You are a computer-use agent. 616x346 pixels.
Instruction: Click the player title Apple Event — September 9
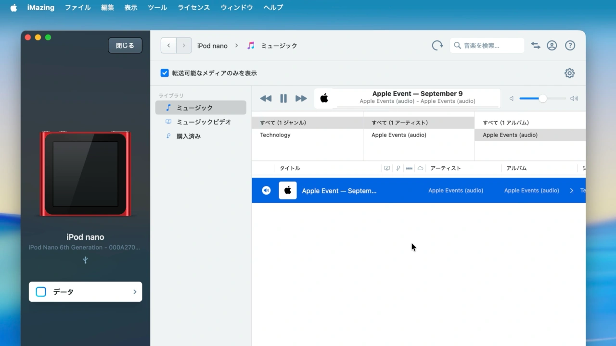coord(417,94)
